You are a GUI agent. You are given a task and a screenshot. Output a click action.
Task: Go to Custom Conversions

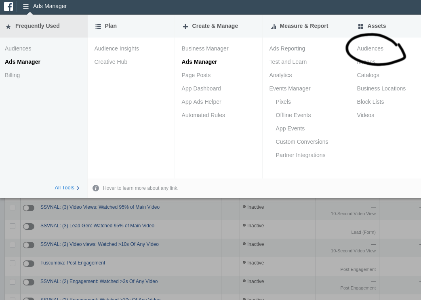(x=302, y=142)
